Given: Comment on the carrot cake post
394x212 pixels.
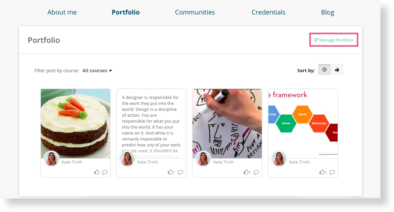Looking at the screenshot, I should [x=105, y=172].
